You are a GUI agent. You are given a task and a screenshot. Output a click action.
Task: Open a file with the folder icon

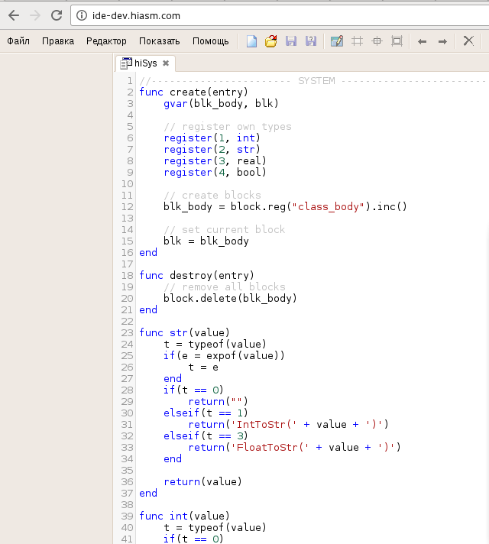pos(270,41)
